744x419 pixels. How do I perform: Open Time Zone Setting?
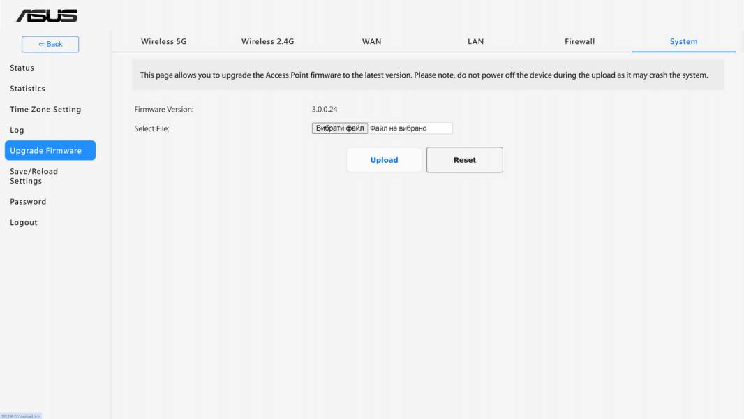pos(45,109)
